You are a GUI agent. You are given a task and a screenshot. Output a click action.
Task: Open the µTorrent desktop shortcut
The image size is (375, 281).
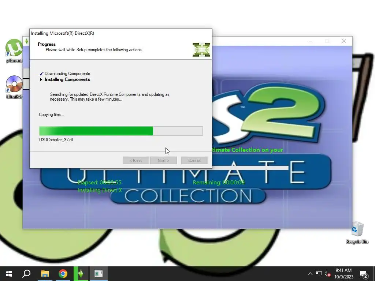pos(14,50)
